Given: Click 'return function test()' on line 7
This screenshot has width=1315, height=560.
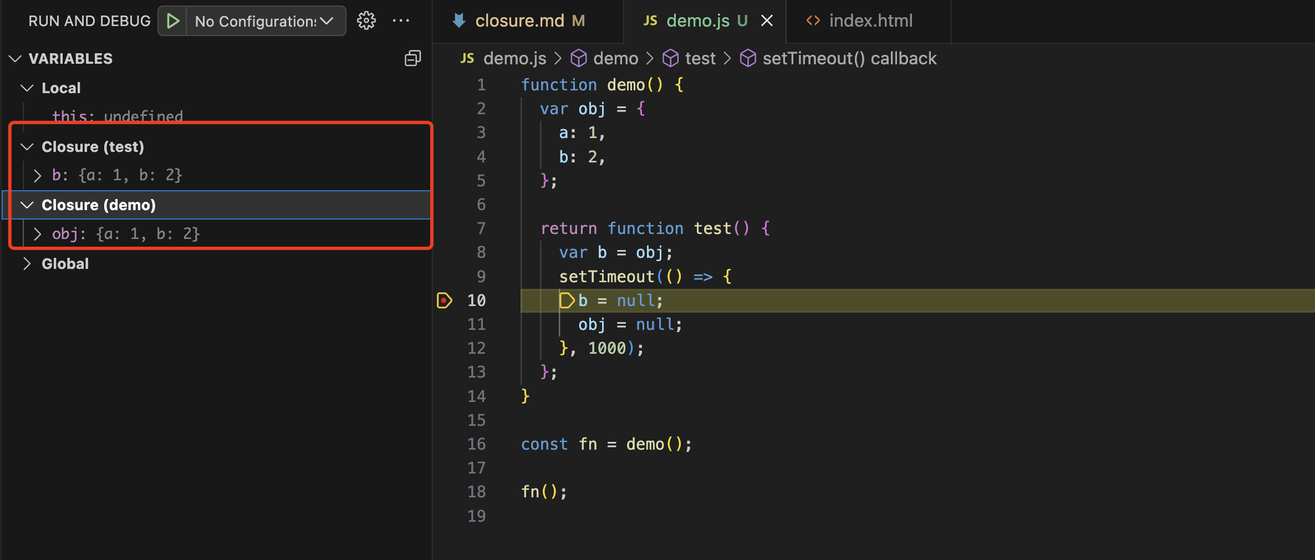Looking at the screenshot, I should click(644, 228).
